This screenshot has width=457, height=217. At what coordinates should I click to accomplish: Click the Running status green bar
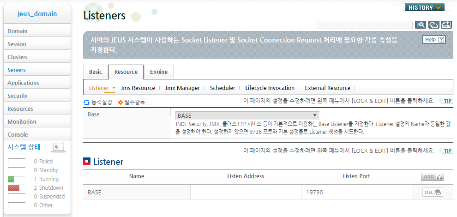[x=11, y=179]
